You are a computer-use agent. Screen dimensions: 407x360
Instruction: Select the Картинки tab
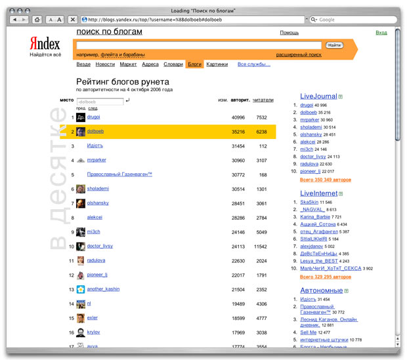pos(217,64)
